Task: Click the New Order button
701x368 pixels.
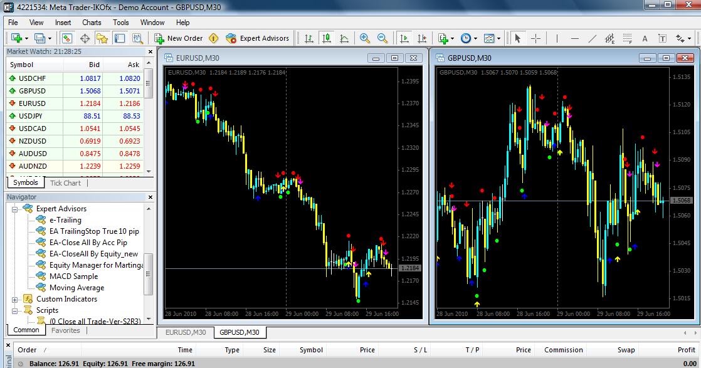Action: tap(178, 38)
